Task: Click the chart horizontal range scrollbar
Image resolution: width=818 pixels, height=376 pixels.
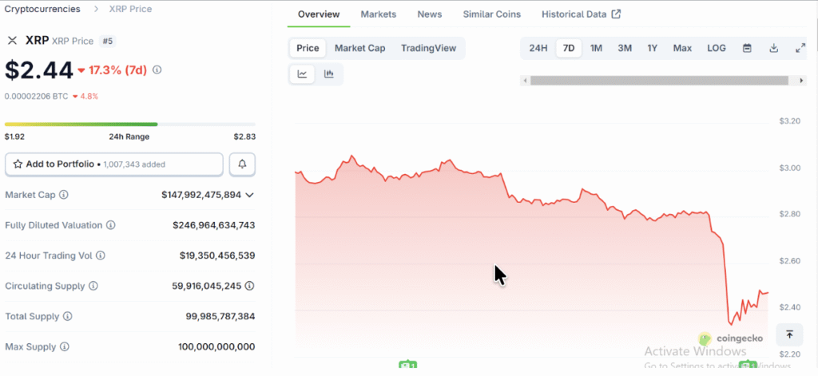Action: coord(663,80)
